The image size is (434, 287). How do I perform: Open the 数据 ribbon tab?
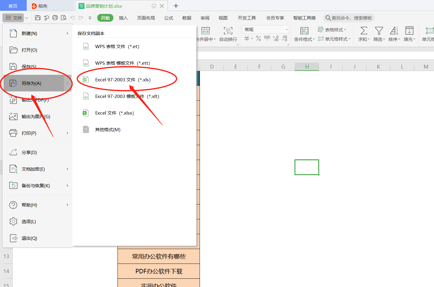coord(187,18)
